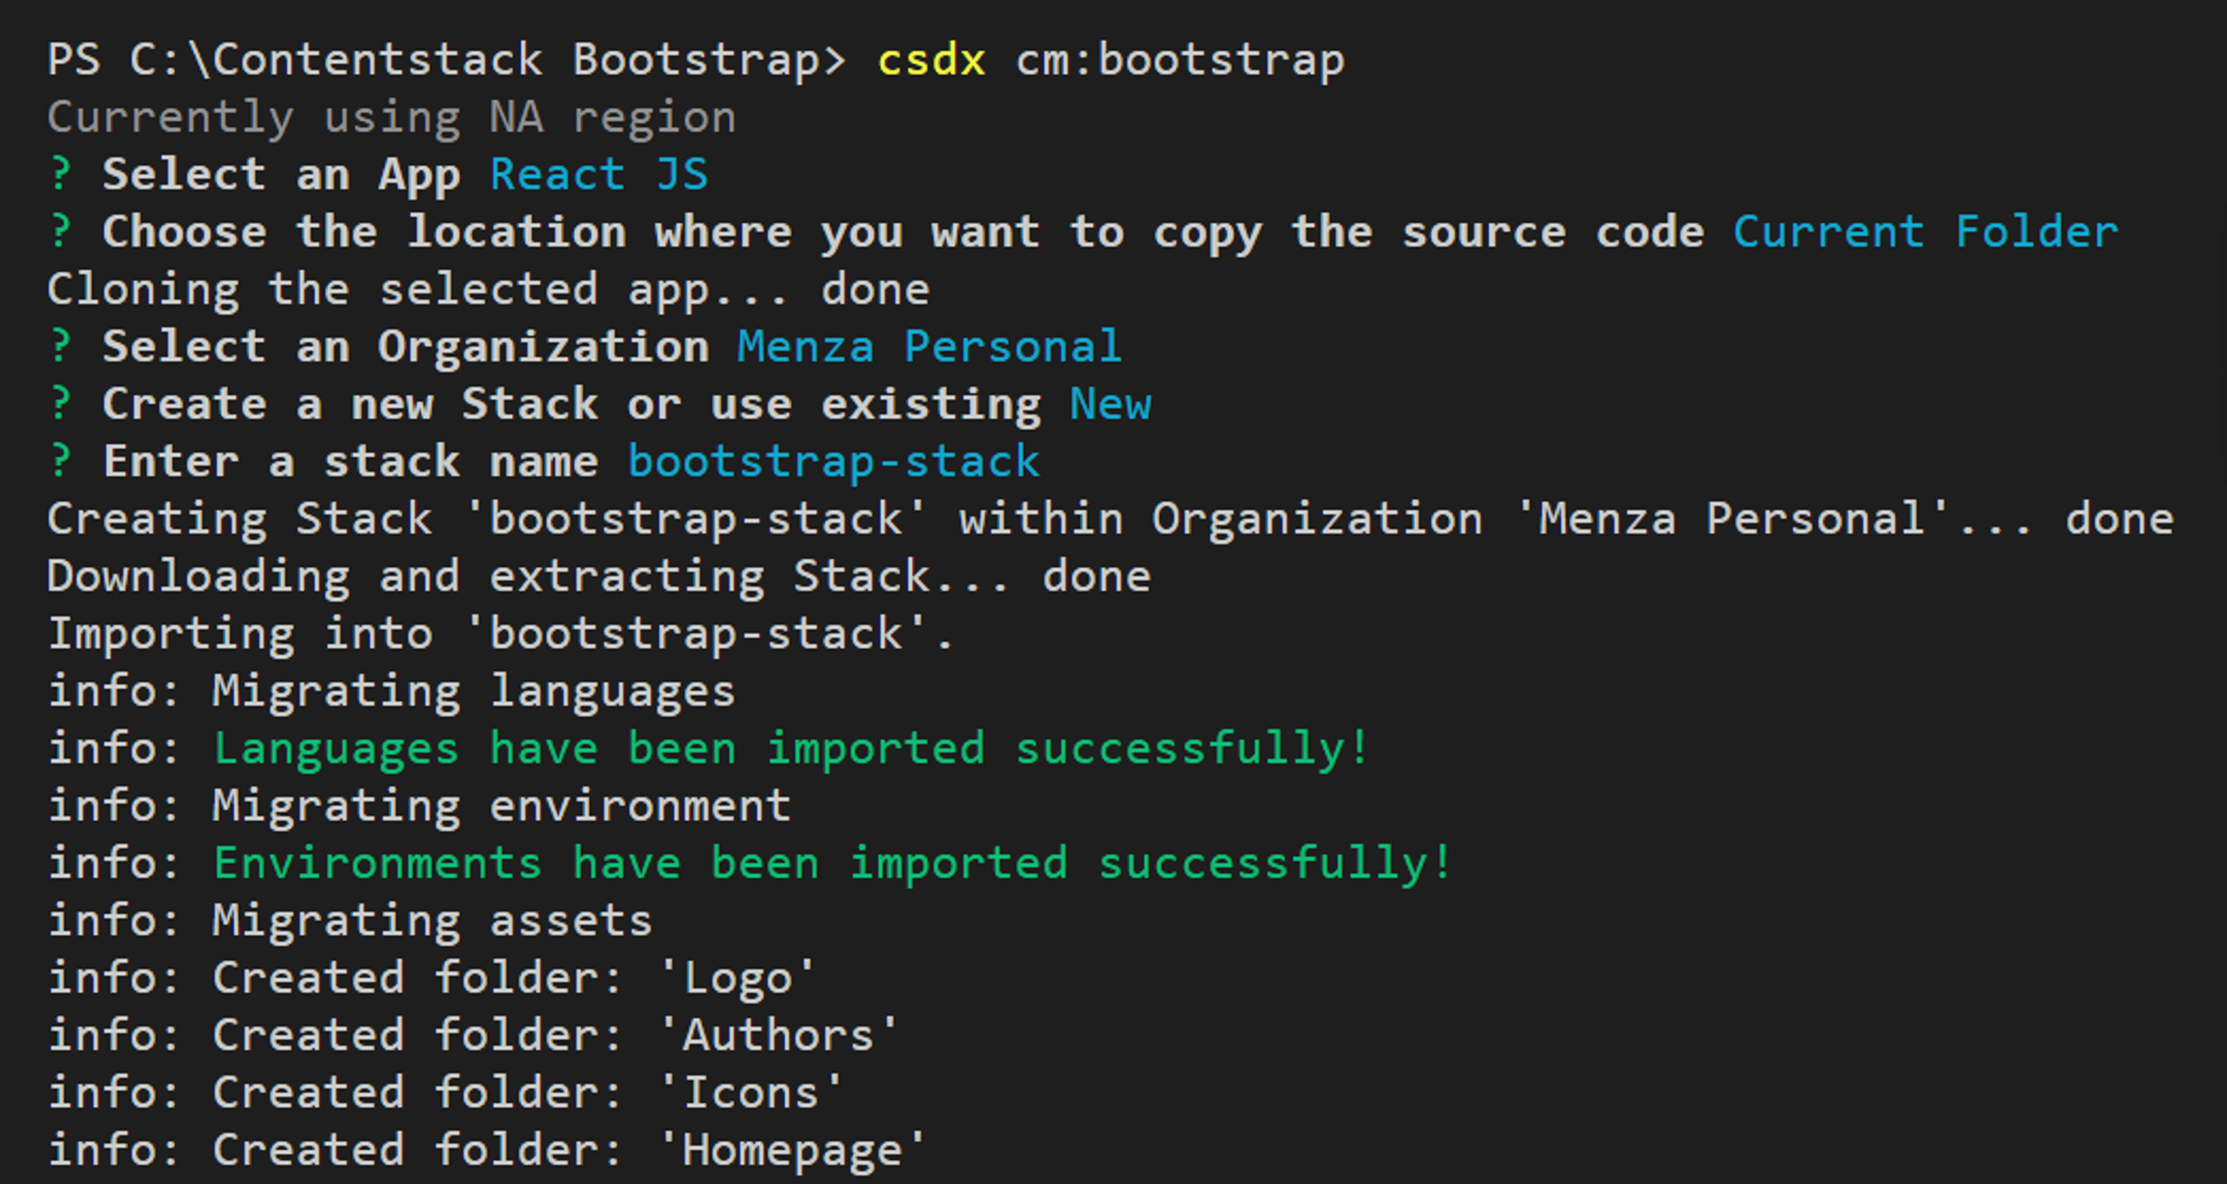
Task: Click 'Create a new Stack or use existing'
Action: 571,405
